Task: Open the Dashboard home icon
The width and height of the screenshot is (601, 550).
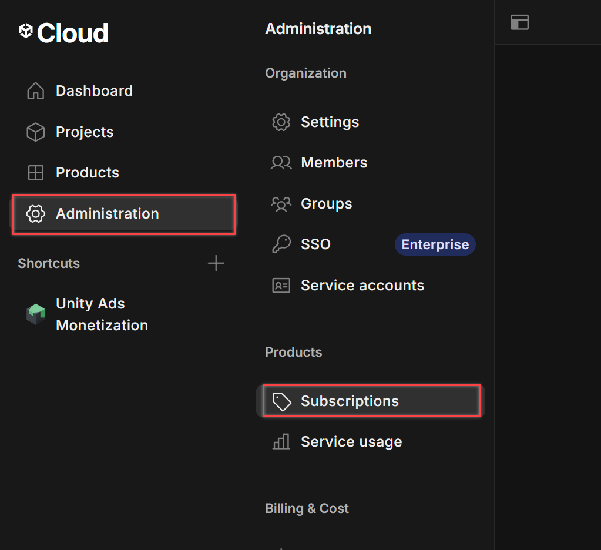Action: click(x=36, y=91)
